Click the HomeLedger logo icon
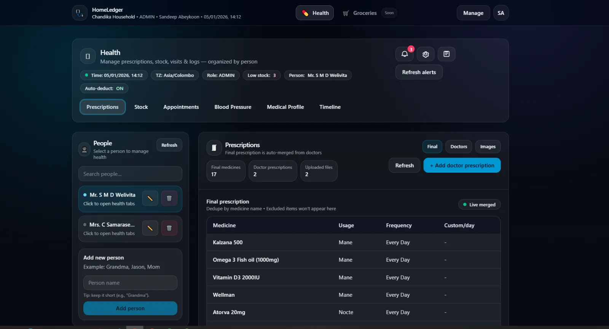This screenshot has width=609, height=329. coord(80,13)
